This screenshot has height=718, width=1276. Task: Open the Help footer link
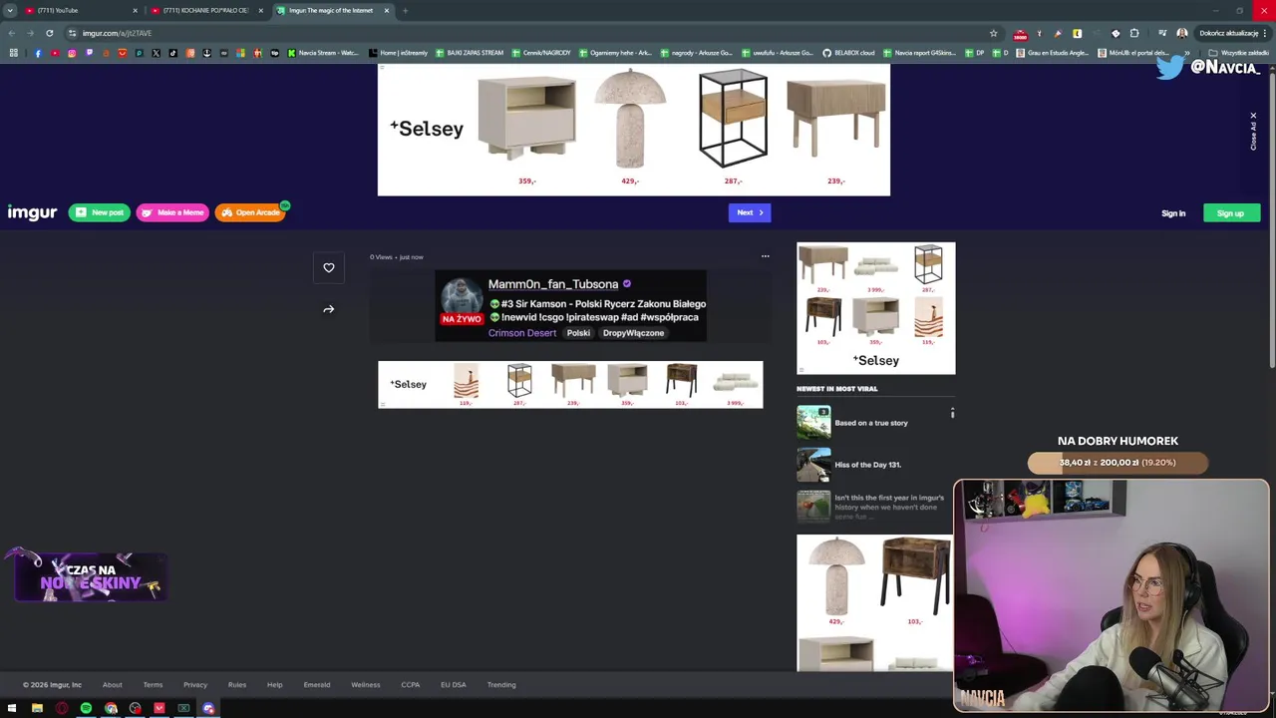pyautogui.click(x=275, y=685)
